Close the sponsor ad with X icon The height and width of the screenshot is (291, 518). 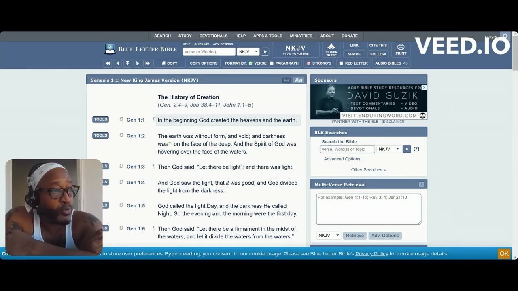pyautogui.click(x=424, y=87)
